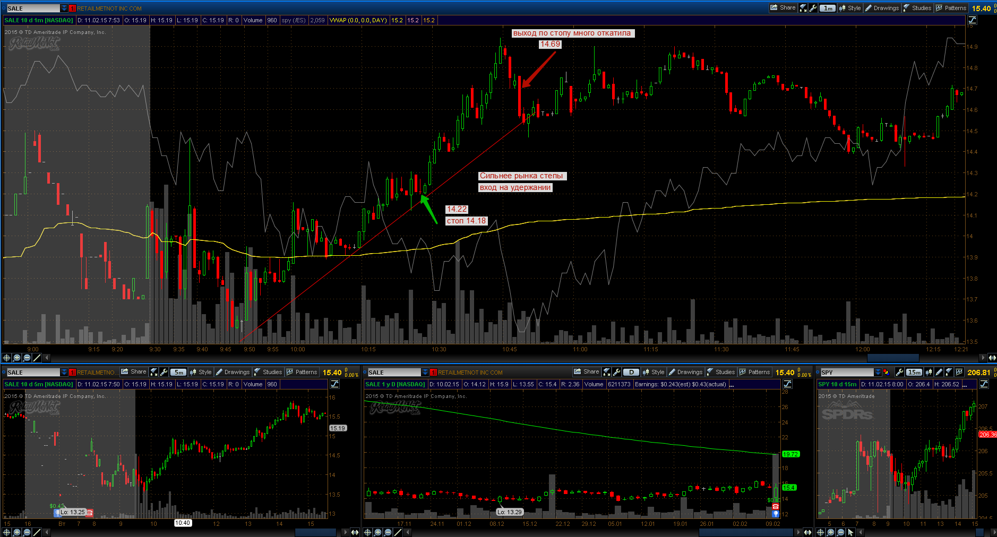Click expand-both-ways icon at main chart corner
997x537 pixels.
pyautogui.click(x=992, y=358)
